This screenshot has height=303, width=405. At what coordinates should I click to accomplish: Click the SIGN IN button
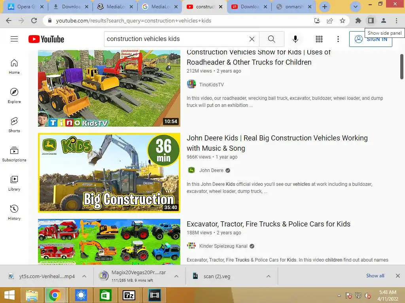371,39
